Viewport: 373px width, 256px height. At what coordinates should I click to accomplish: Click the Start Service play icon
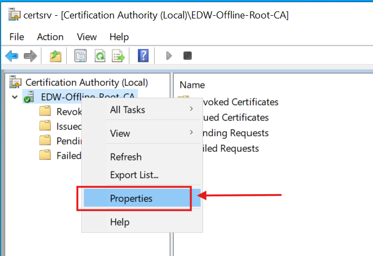coord(169,56)
